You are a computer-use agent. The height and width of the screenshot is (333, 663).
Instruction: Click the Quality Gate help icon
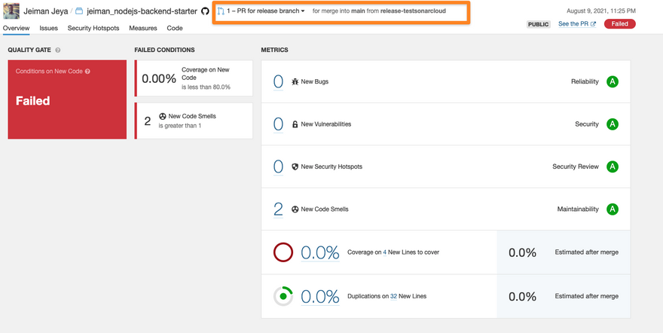coord(58,50)
